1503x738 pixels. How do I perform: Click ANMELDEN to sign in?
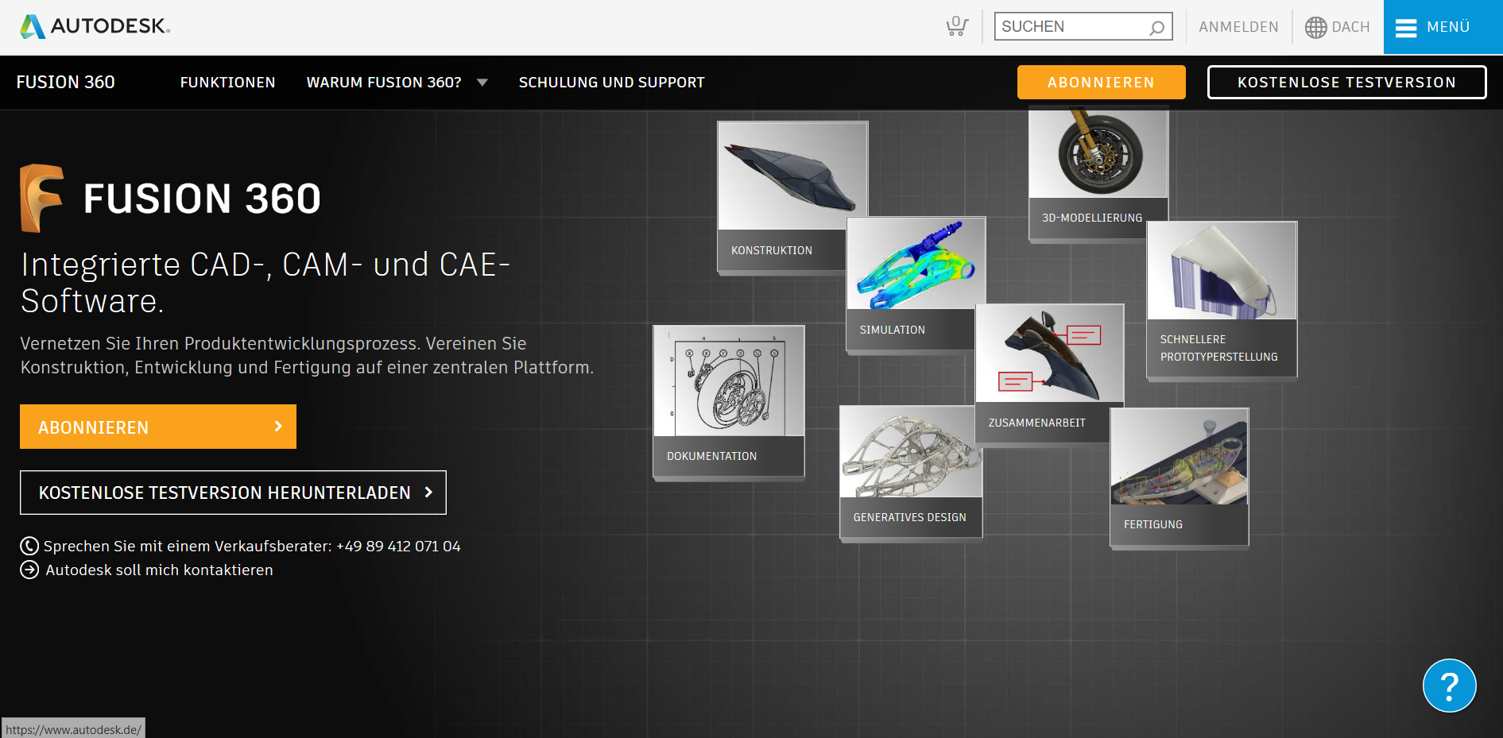tap(1238, 27)
